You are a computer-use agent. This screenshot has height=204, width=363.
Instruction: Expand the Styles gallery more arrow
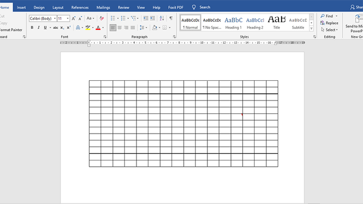point(311,28)
